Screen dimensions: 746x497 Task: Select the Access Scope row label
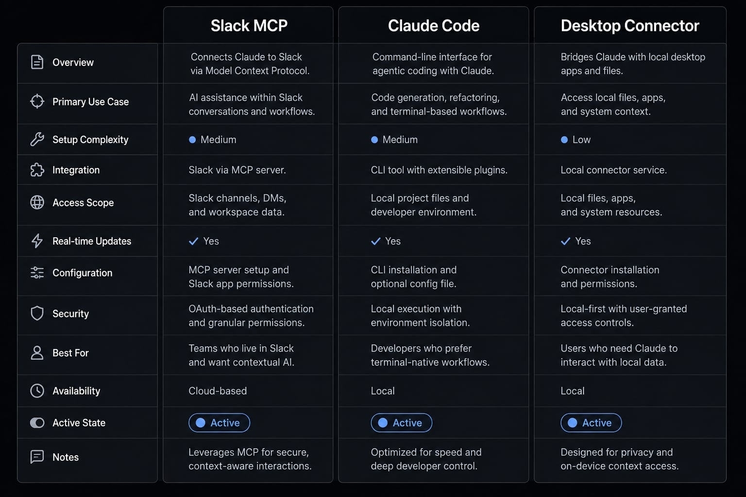click(x=83, y=202)
